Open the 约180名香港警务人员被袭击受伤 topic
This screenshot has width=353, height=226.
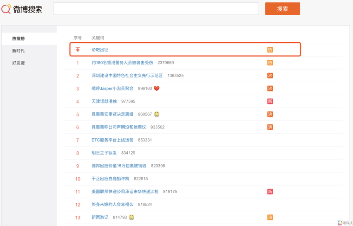122,63
